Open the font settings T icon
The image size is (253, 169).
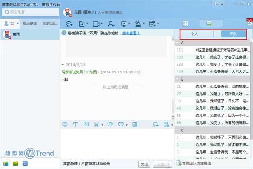coord(75,124)
